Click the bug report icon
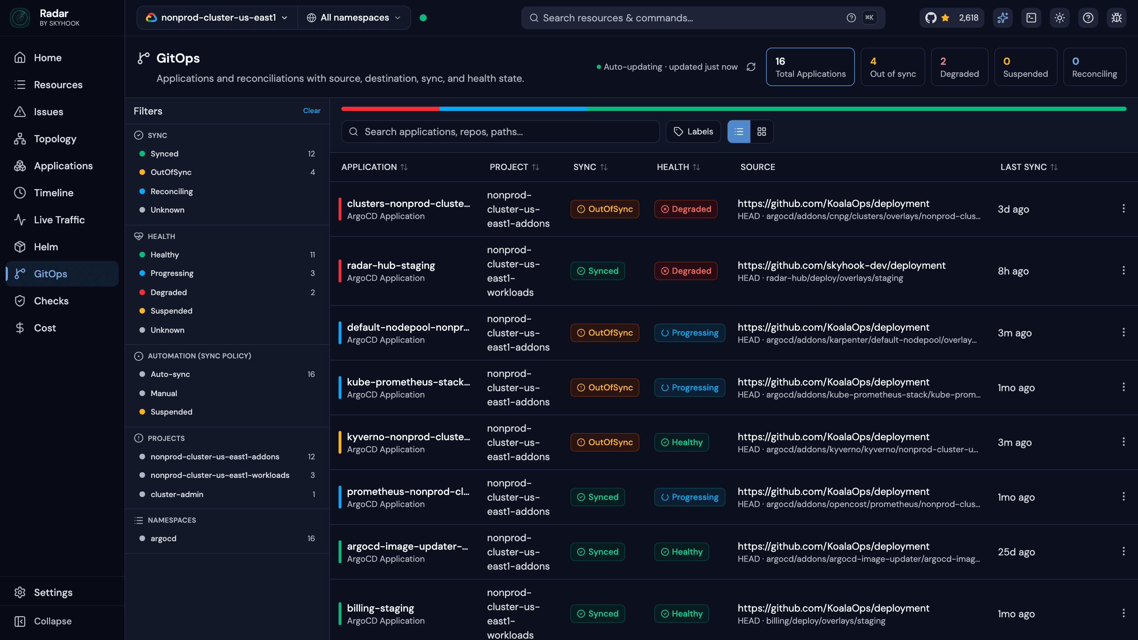The height and width of the screenshot is (640, 1138). pos(1116,18)
